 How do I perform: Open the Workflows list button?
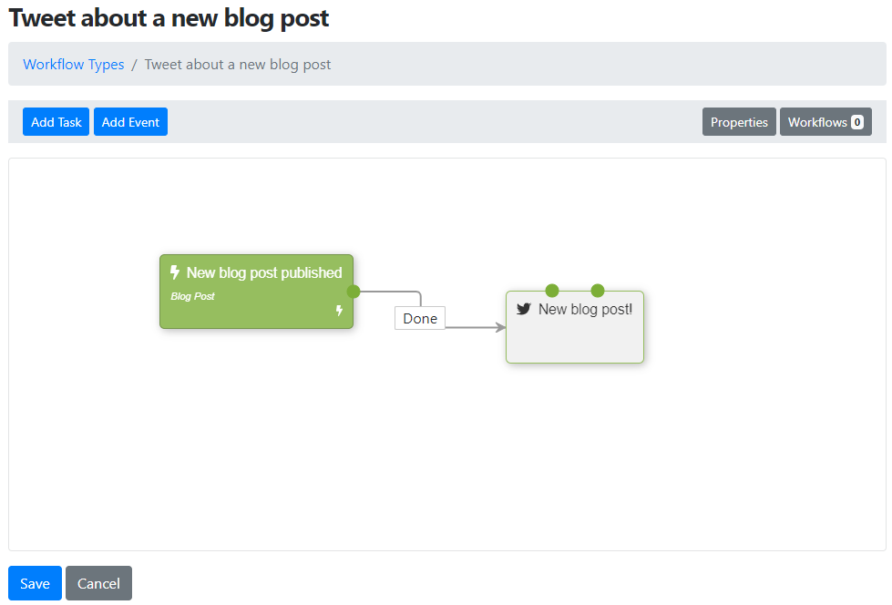pyautogui.click(x=825, y=122)
